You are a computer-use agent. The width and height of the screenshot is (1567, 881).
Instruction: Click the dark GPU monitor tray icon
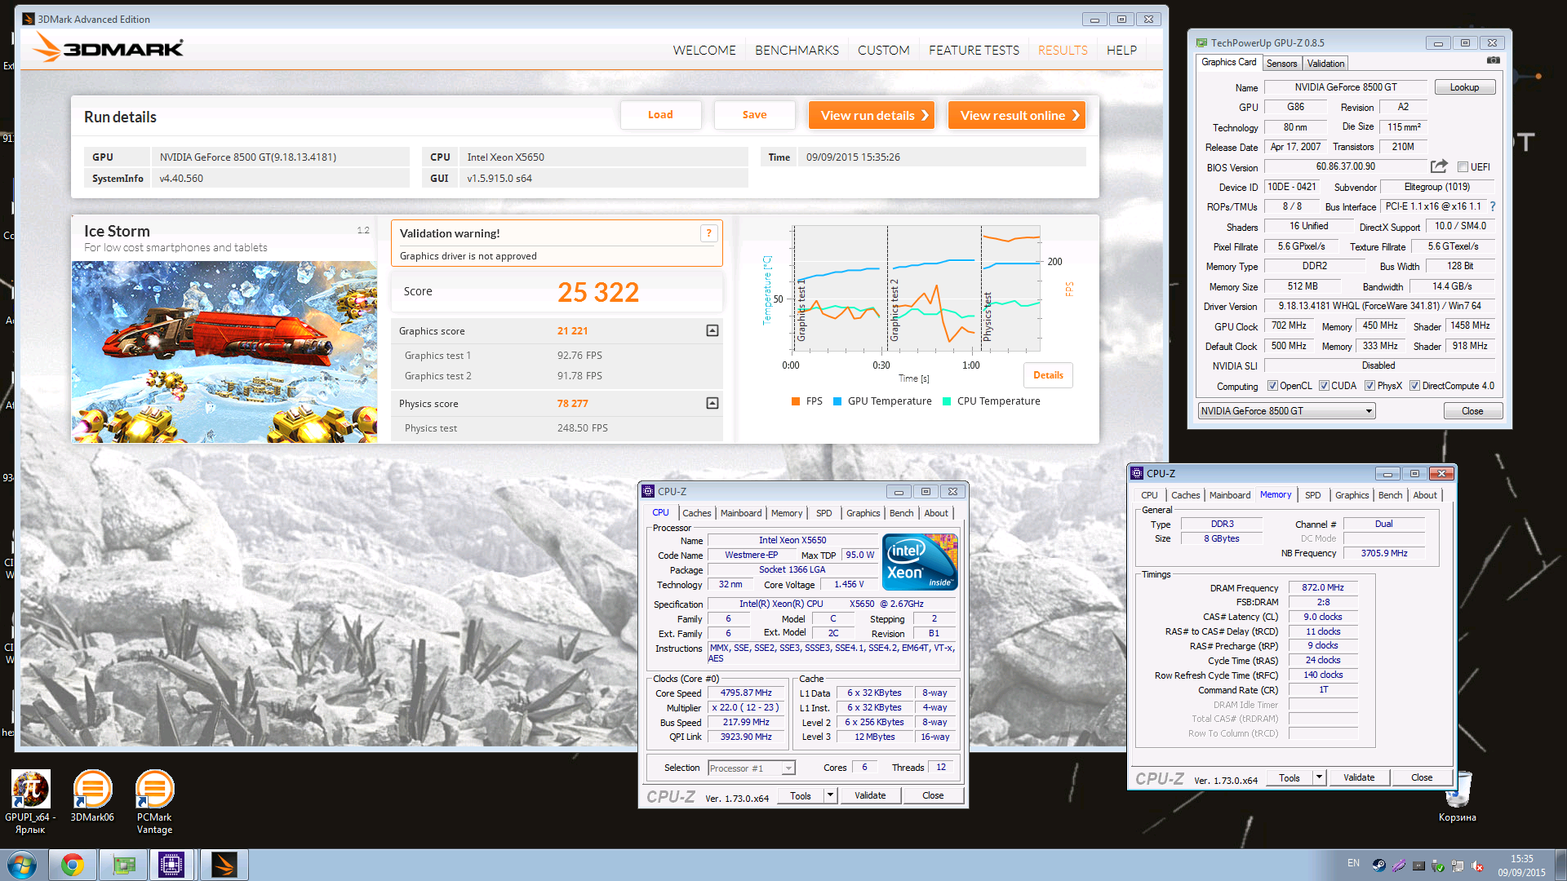coord(1418,866)
